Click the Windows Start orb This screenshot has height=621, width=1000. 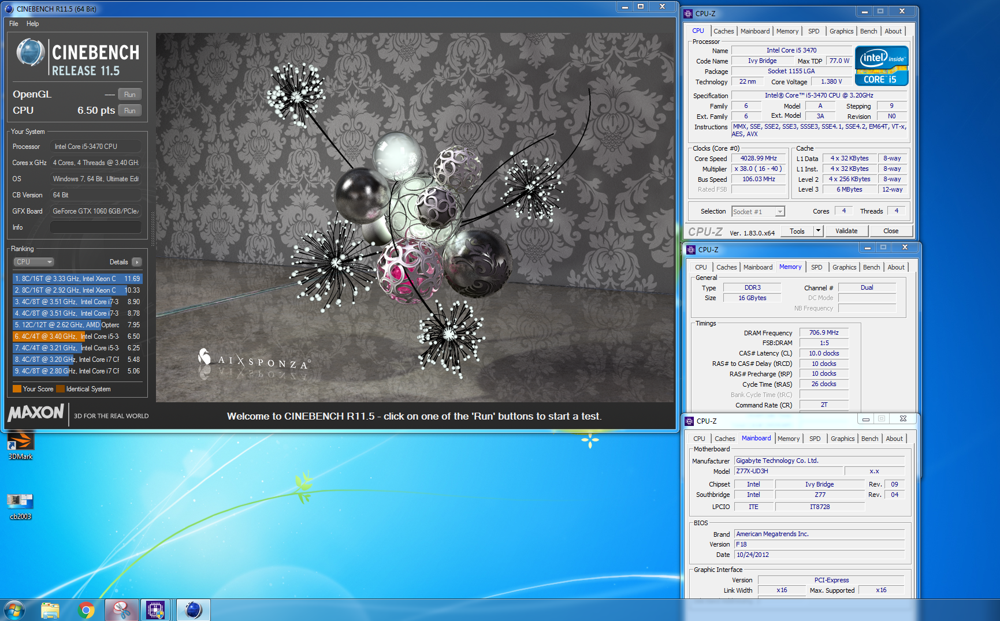pyautogui.click(x=14, y=610)
